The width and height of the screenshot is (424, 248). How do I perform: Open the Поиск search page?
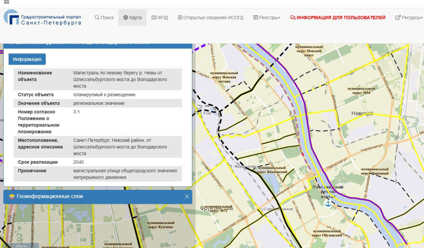104,17
